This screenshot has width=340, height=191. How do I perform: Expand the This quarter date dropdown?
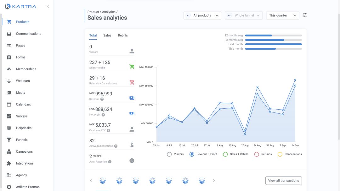click(282, 15)
